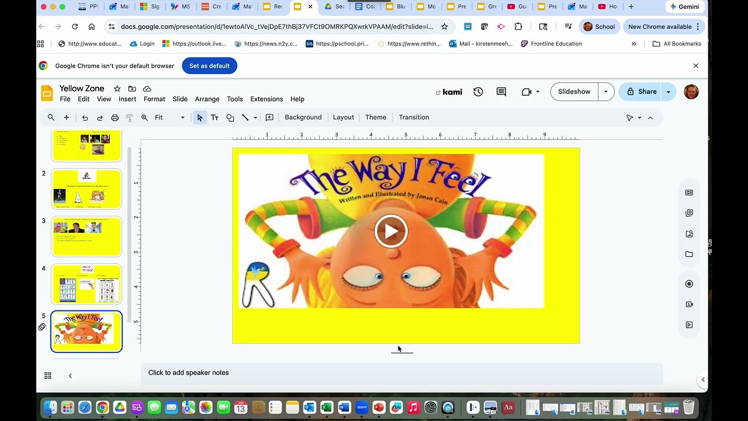This screenshot has height=421, width=748.
Task: Open Google account profile picture
Action: (691, 92)
